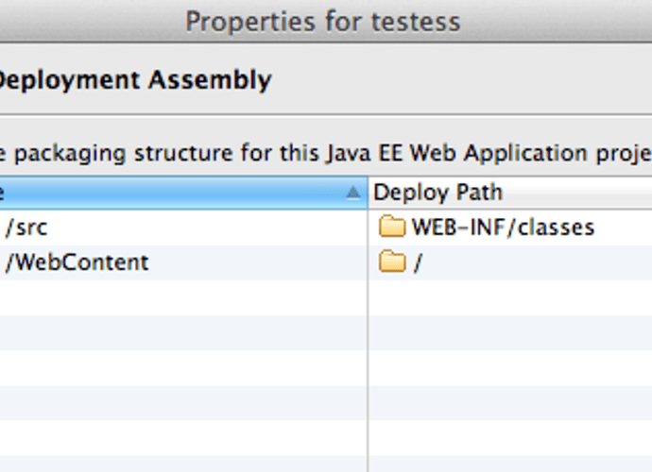Click empty source row directly below /WebContent
Viewport: 652px width, 472px height.
pyautogui.click(x=183, y=297)
